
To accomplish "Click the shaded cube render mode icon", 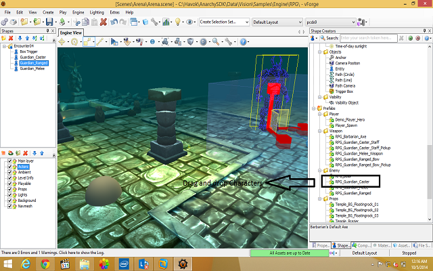I will [x=191, y=42].
